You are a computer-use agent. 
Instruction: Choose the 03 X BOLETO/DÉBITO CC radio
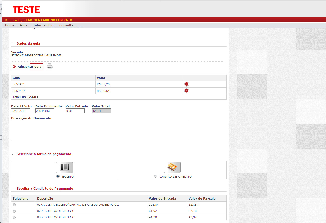click(14, 217)
